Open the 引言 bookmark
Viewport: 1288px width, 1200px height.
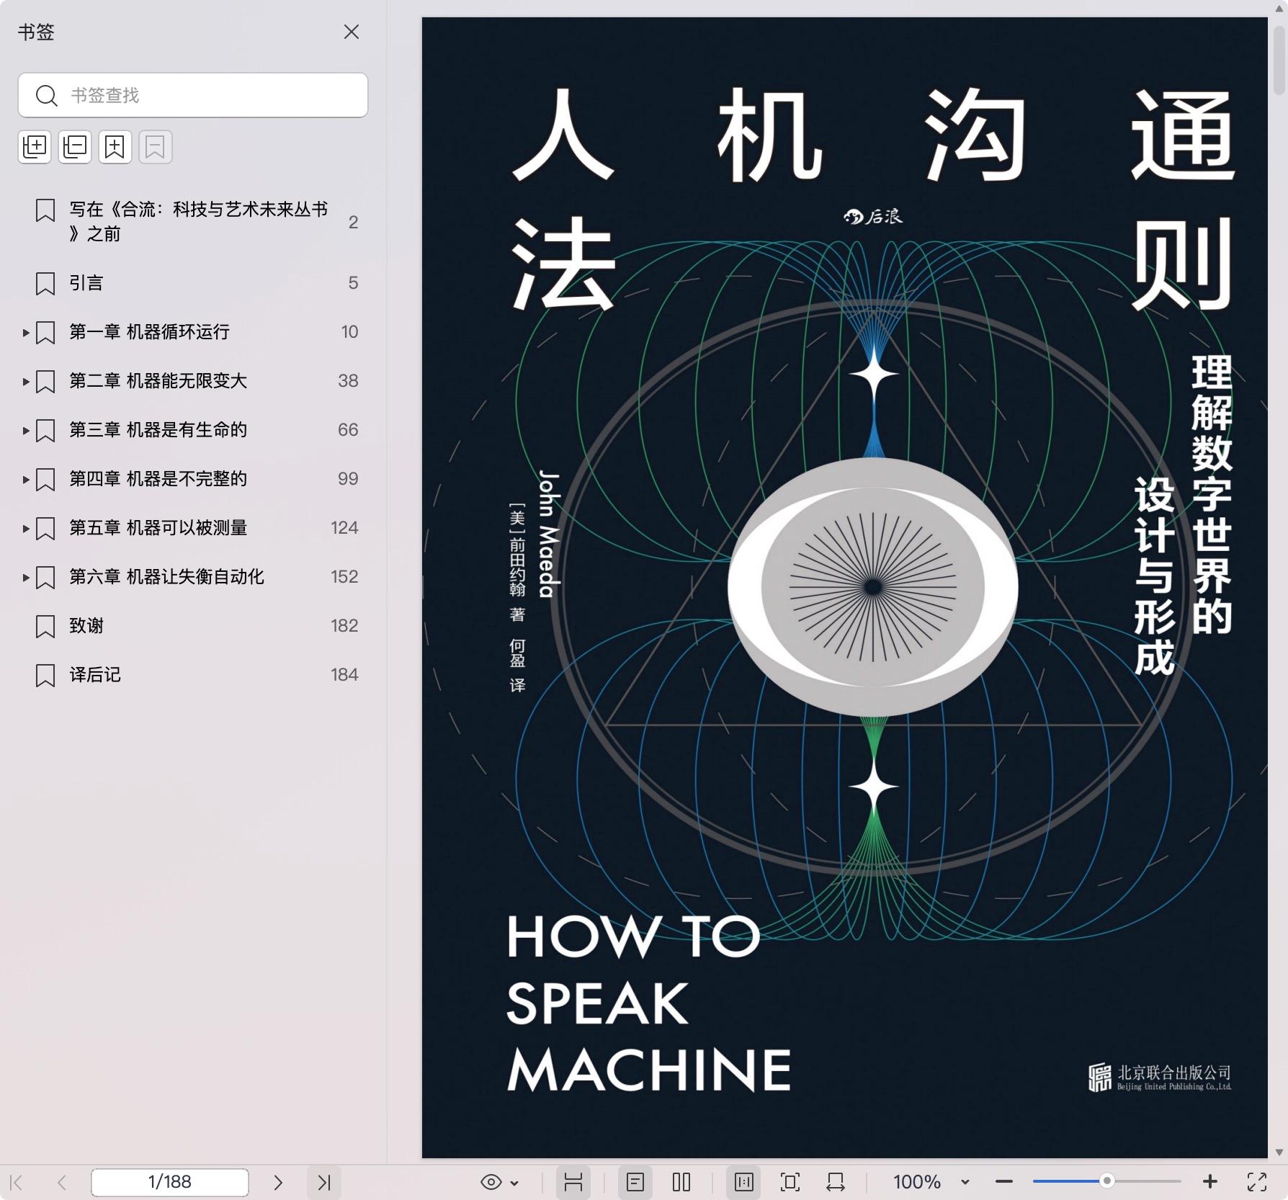86,283
